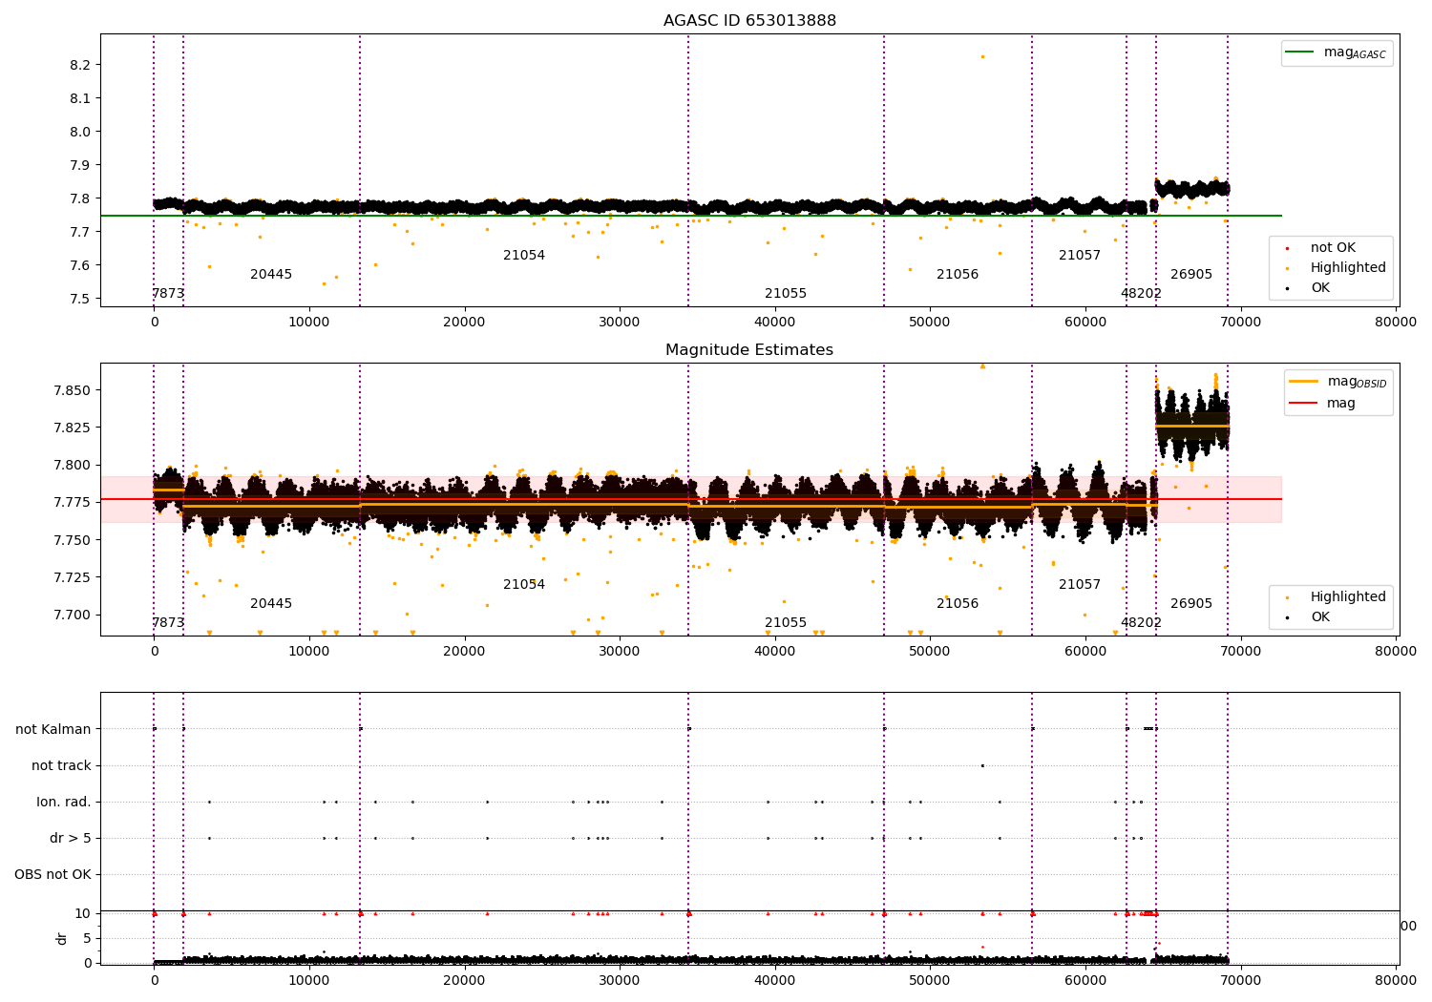Image resolution: width=1432 pixels, height=1002 pixels.
Task: Click the 'not Kalman' y-axis label
Action: click(x=53, y=729)
